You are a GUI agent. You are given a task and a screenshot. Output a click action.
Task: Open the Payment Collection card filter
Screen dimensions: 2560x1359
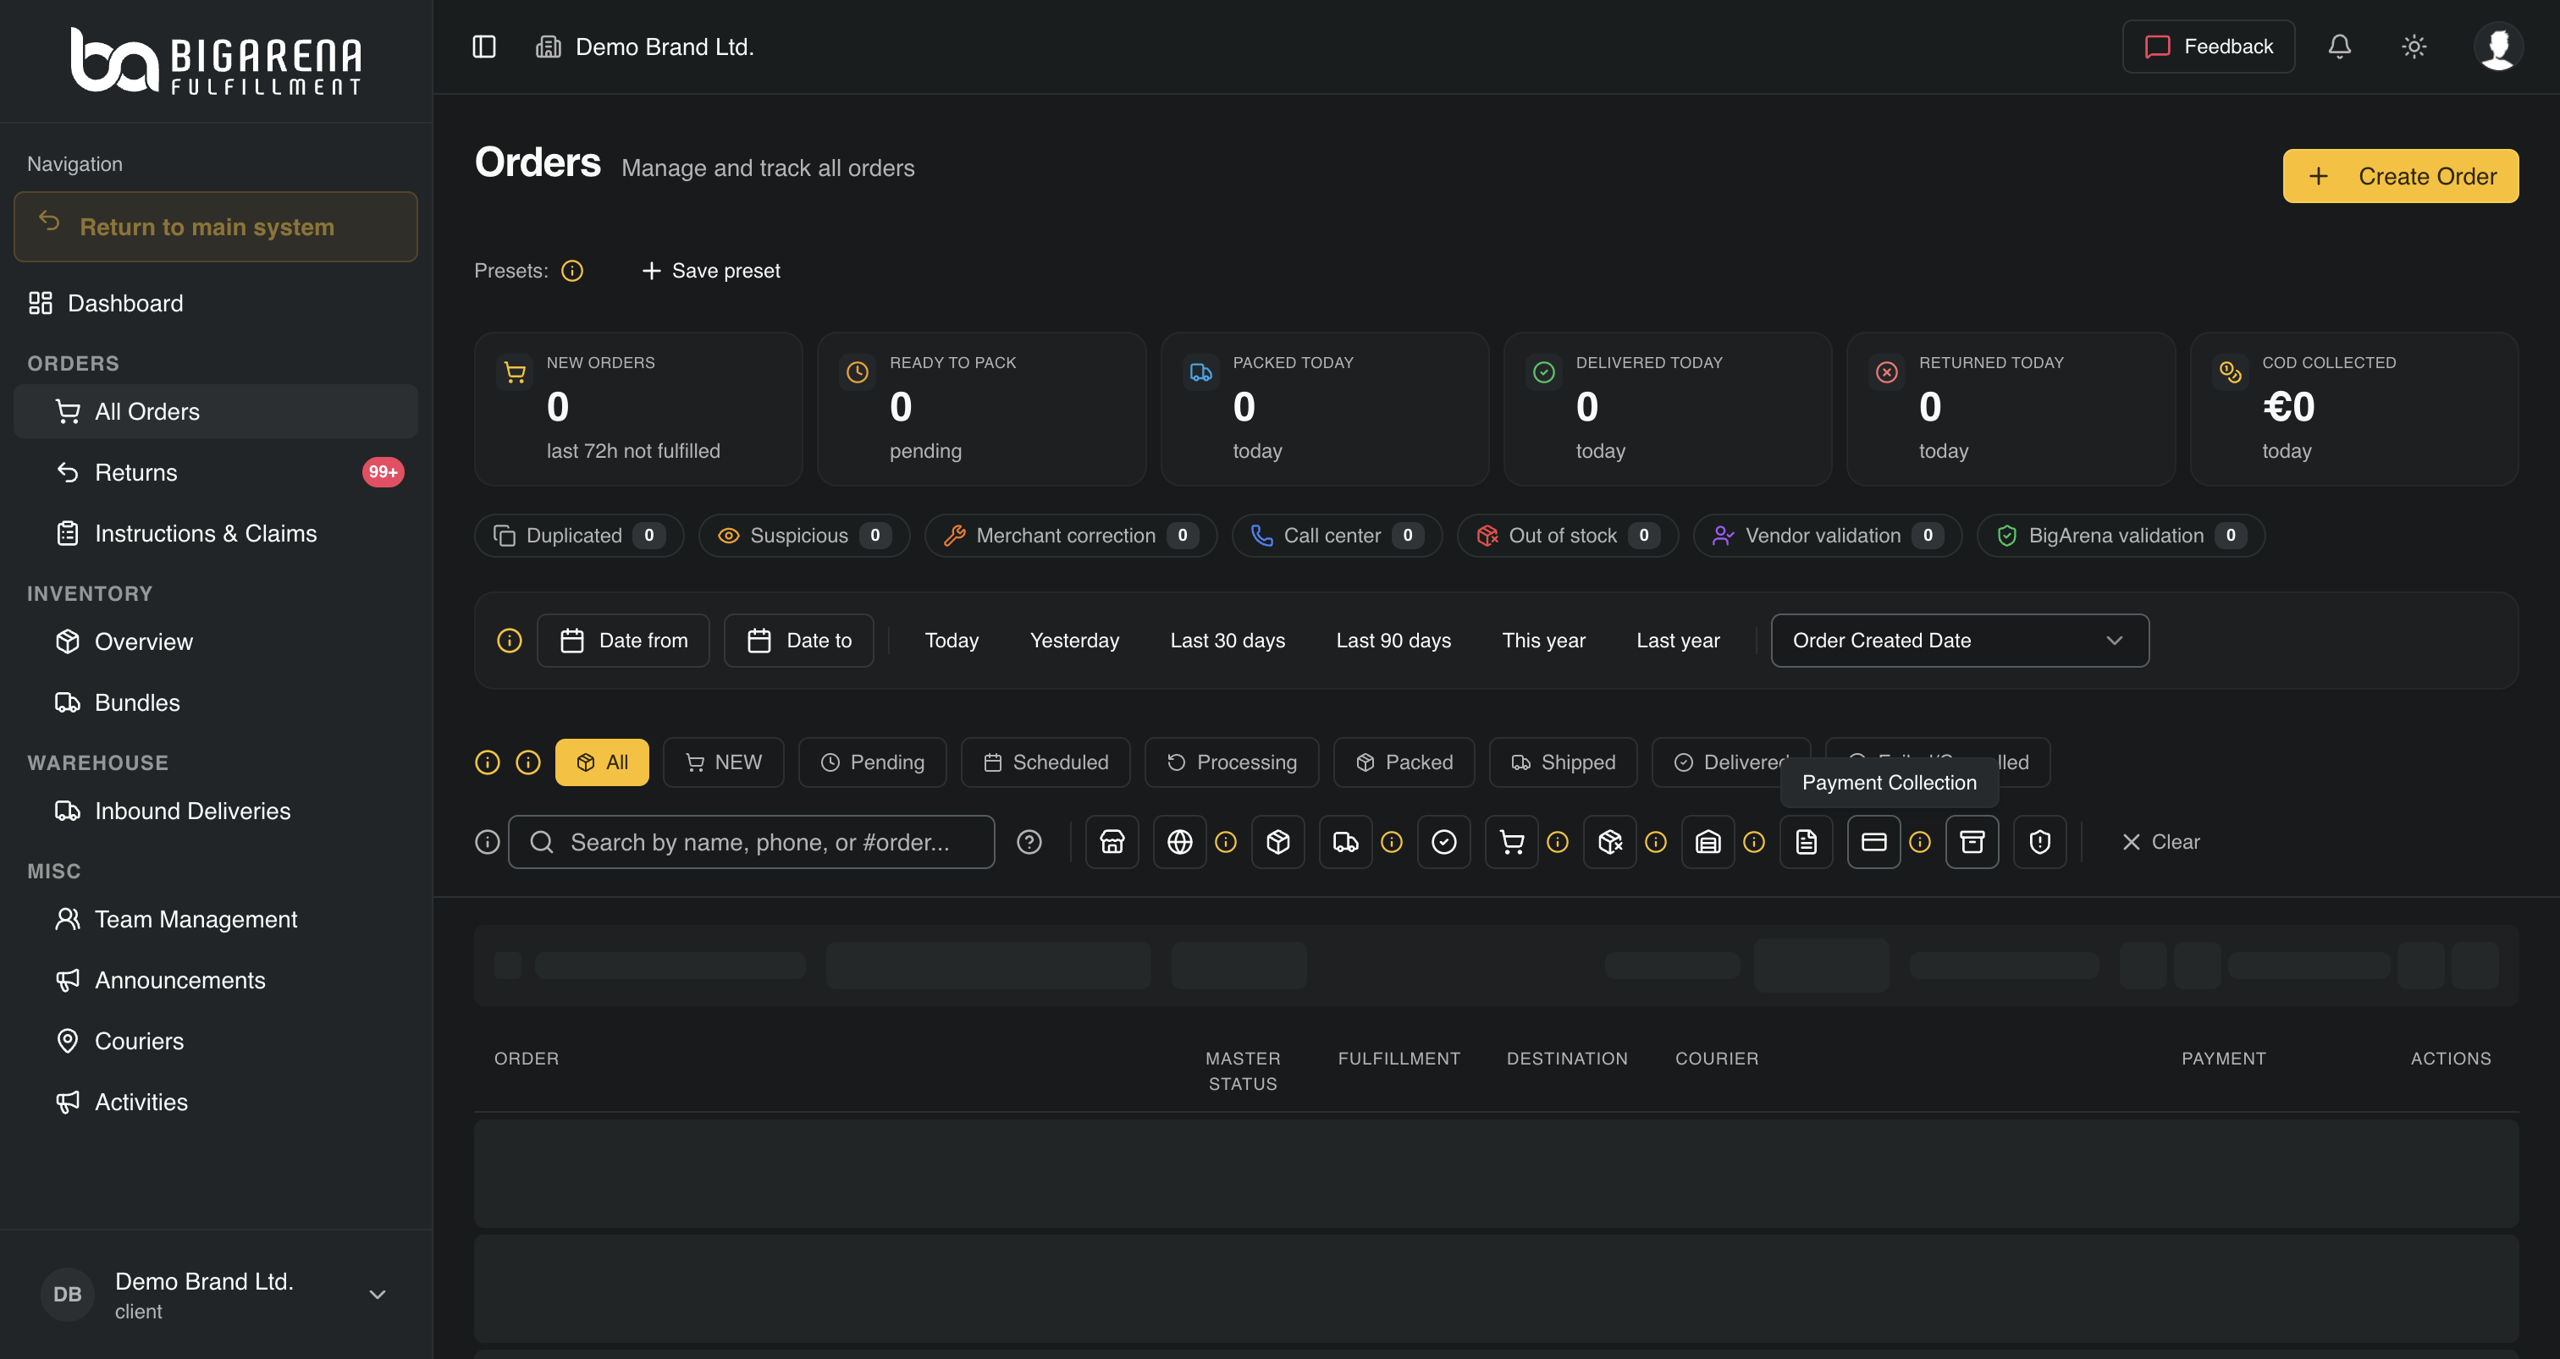tap(1874, 843)
